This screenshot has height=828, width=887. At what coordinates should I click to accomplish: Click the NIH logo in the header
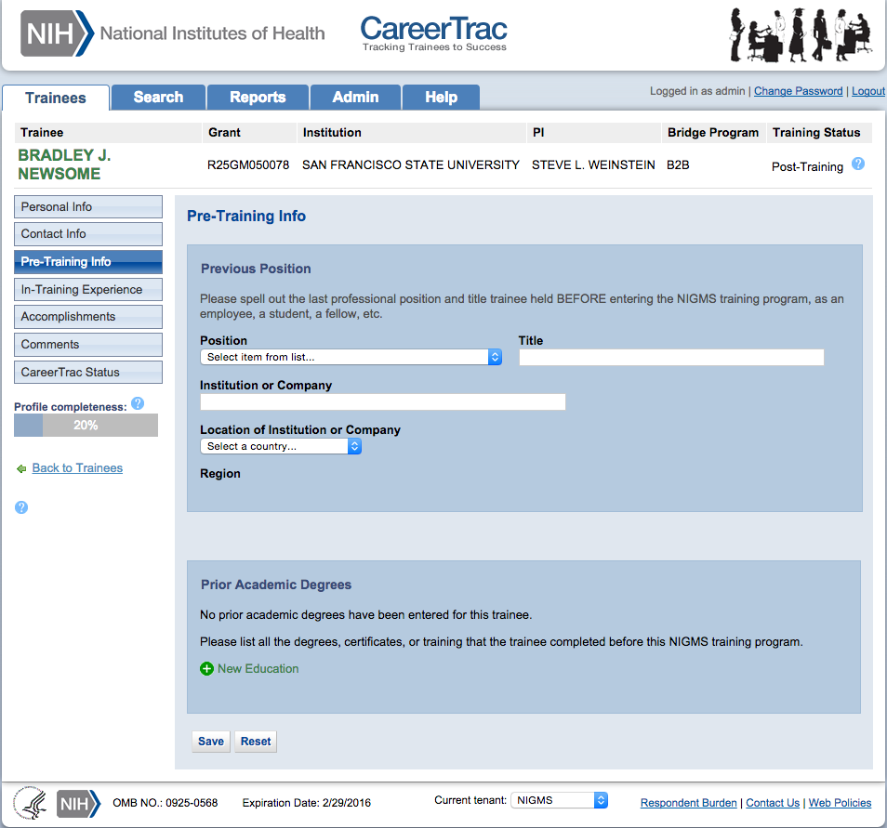[x=57, y=33]
